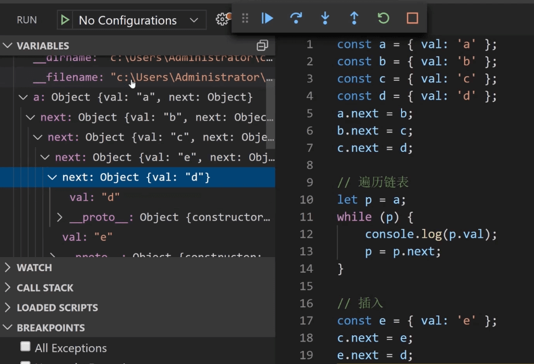Collapse the VARIABLES section
This screenshot has width=534, height=364.
point(7,45)
